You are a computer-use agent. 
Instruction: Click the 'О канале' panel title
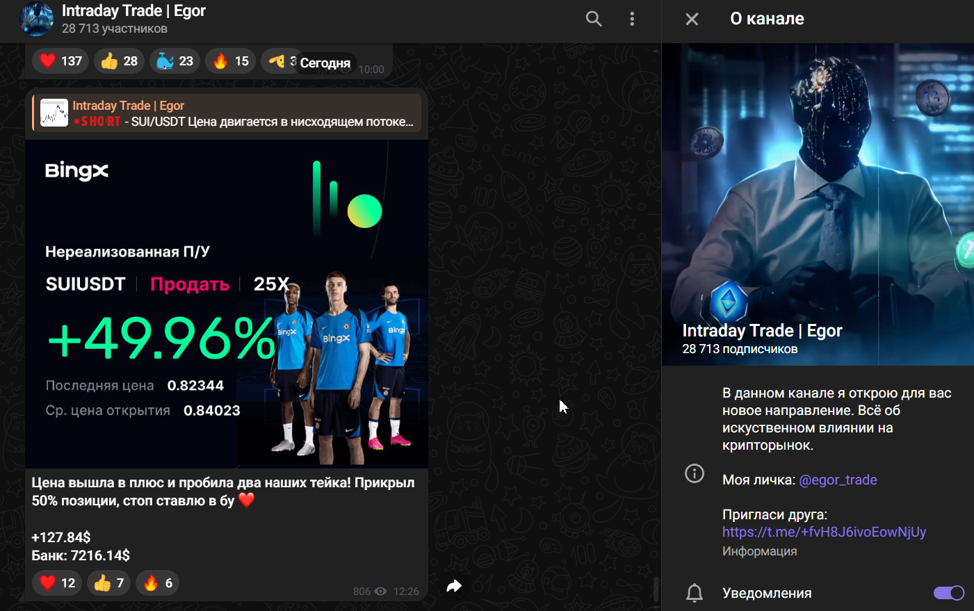[767, 19]
